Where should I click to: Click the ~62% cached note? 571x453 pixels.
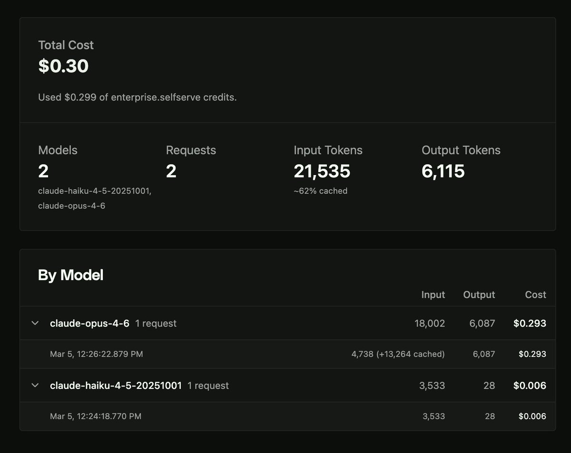[x=321, y=191]
